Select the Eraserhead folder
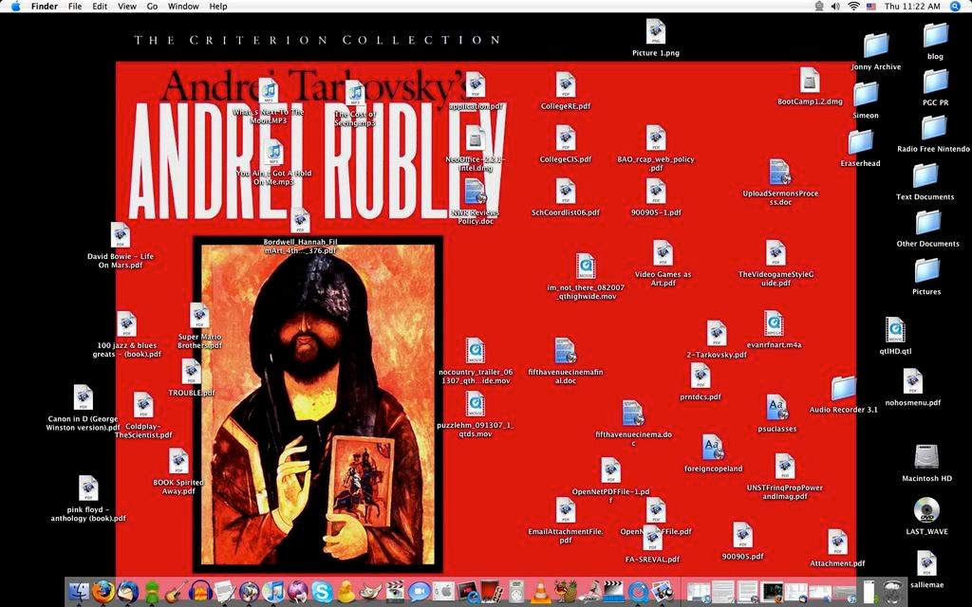Image resolution: width=972 pixels, height=607 pixels. click(860, 142)
